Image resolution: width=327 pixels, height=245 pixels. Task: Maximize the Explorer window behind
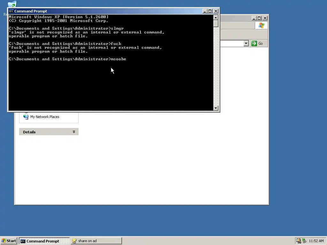tap(259, 18)
